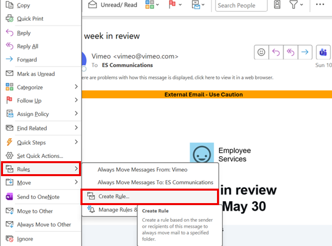
Task: Choose Forward in the context menu
Action: pyautogui.click(x=41, y=59)
